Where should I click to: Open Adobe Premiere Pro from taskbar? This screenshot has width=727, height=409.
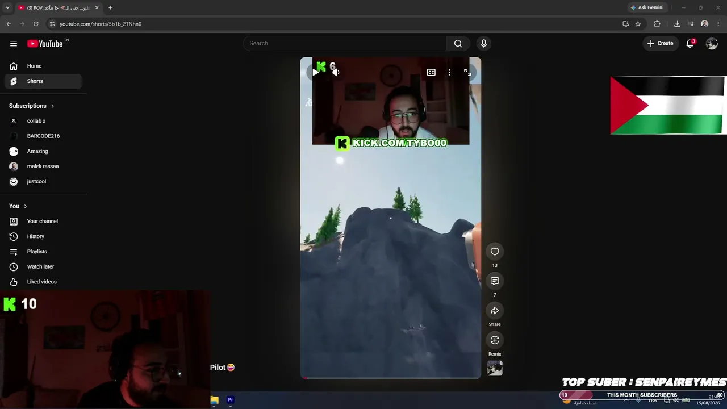(x=231, y=400)
